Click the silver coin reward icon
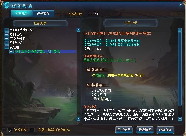This screenshot has height=136, width=186. (x=95, y=99)
